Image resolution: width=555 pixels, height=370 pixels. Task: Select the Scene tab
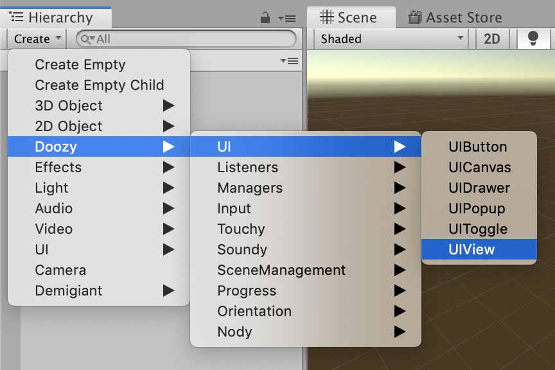point(349,17)
